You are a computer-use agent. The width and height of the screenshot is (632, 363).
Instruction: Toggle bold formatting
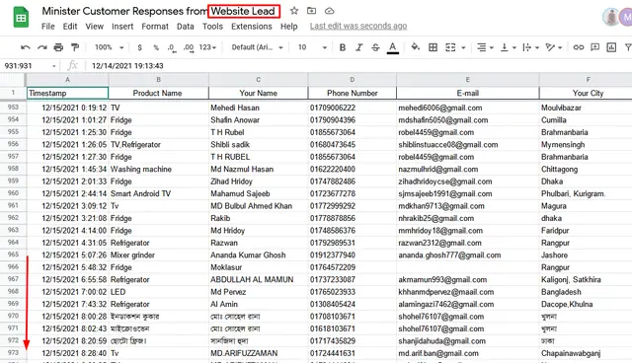[x=343, y=47]
